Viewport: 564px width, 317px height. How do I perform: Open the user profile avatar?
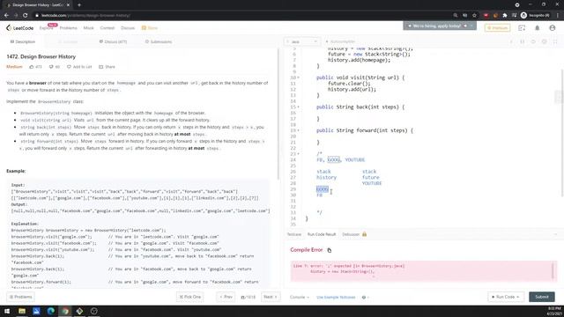[553, 27]
